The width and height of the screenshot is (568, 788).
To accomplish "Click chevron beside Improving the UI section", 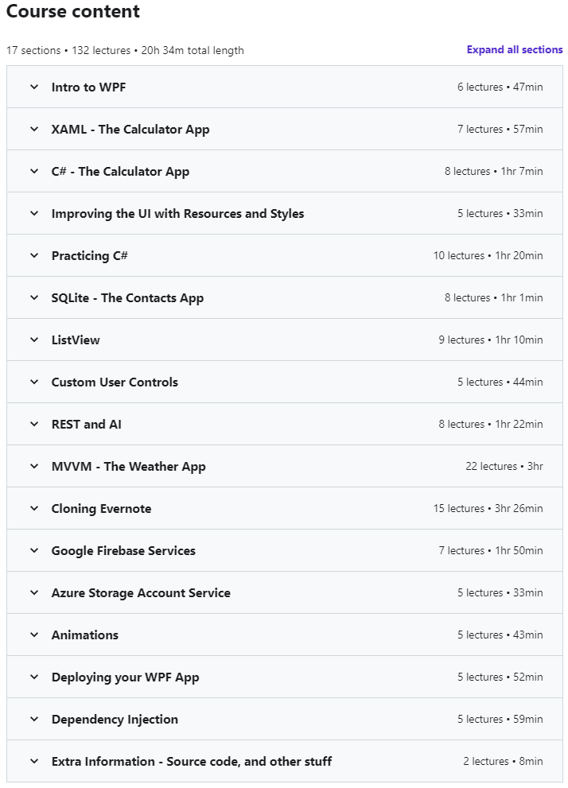I will pyautogui.click(x=34, y=213).
